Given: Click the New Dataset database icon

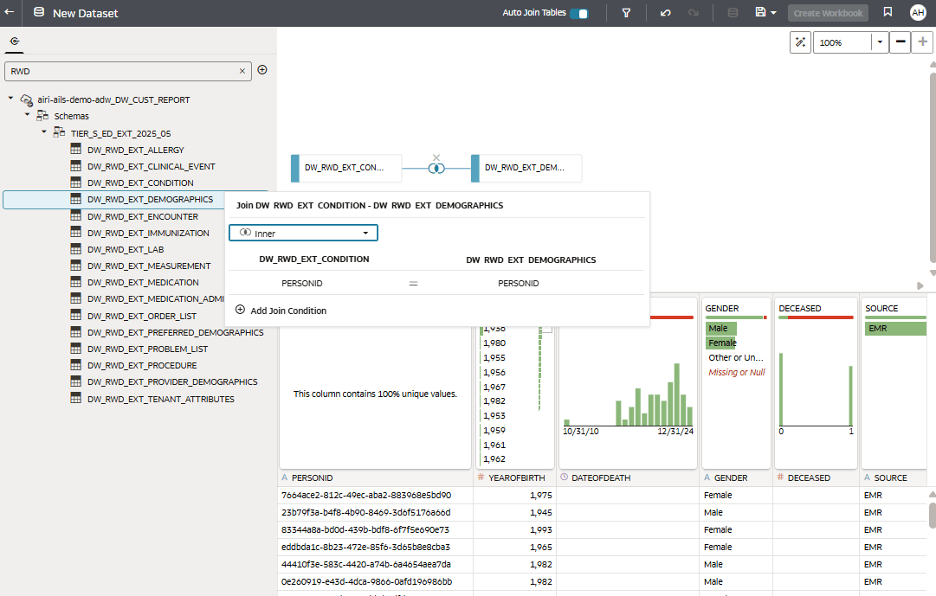Looking at the screenshot, I should (39, 12).
